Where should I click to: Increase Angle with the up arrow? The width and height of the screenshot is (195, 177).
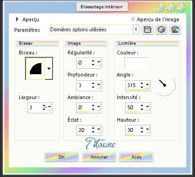(x=142, y=83)
